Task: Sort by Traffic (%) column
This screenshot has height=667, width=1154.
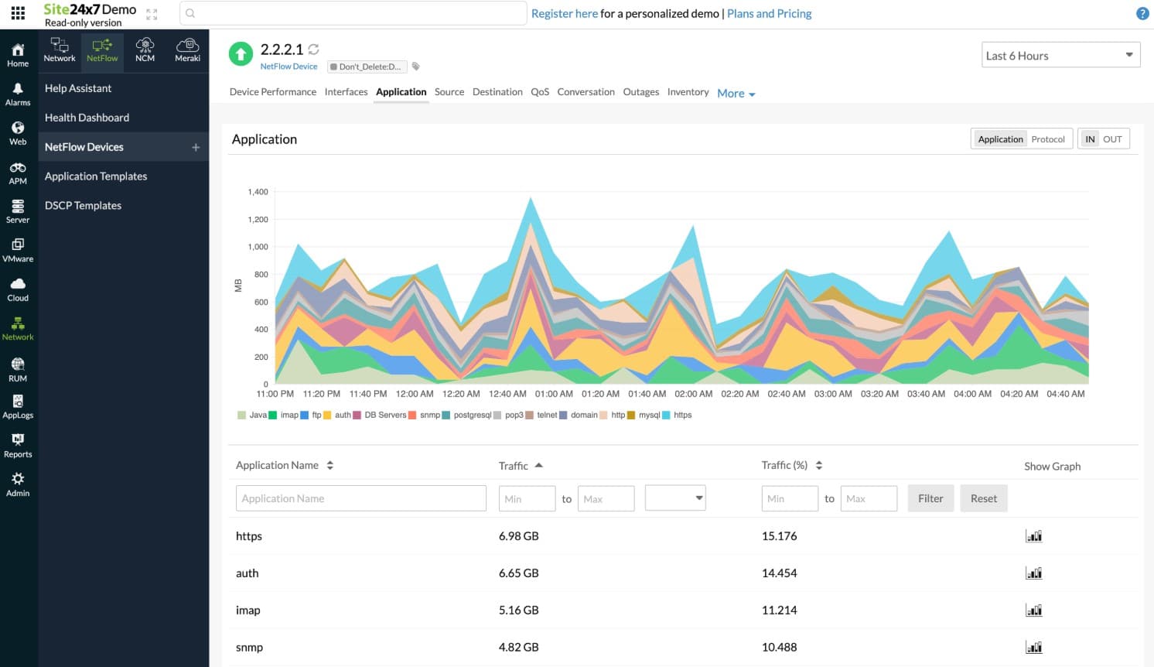Action: [791, 465]
